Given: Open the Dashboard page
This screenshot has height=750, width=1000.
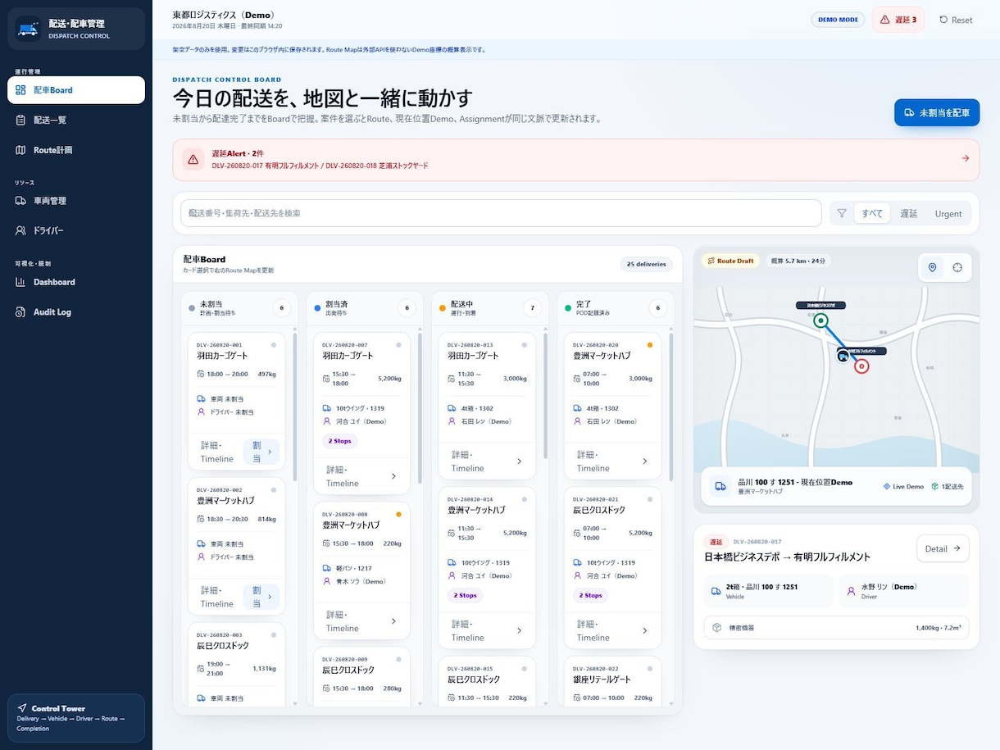Looking at the screenshot, I should [x=76, y=282].
